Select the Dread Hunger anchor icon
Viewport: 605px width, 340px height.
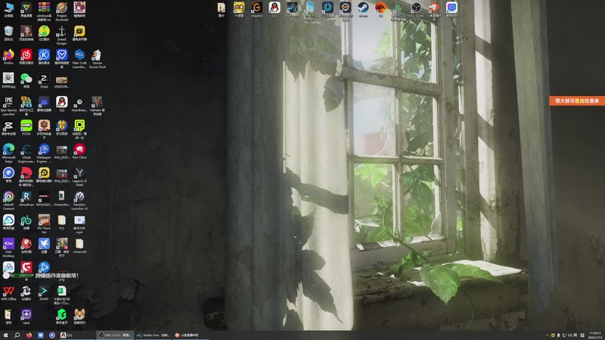62,35
